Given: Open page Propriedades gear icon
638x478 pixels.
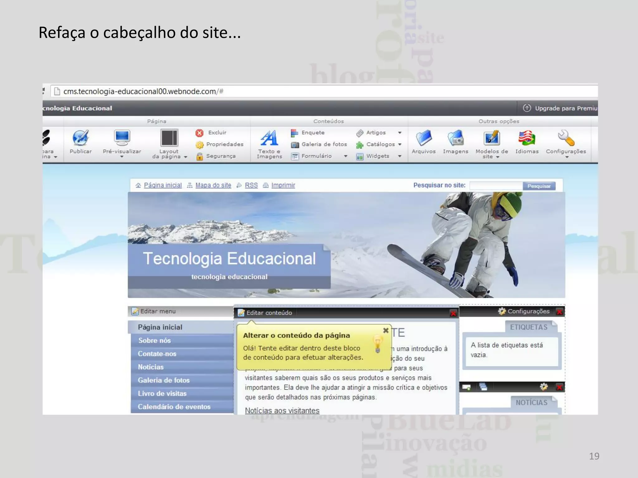Looking at the screenshot, I should click(x=199, y=145).
